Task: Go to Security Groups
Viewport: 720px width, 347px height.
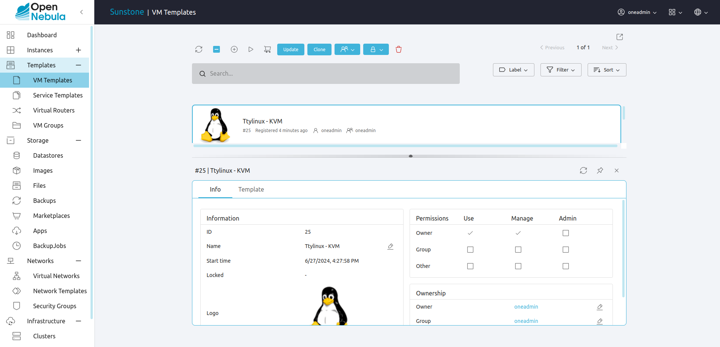Action: click(45, 306)
